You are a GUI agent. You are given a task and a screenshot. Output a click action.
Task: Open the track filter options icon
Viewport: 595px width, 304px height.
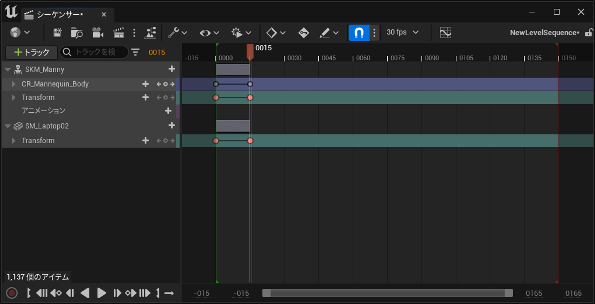(x=135, y=52)
